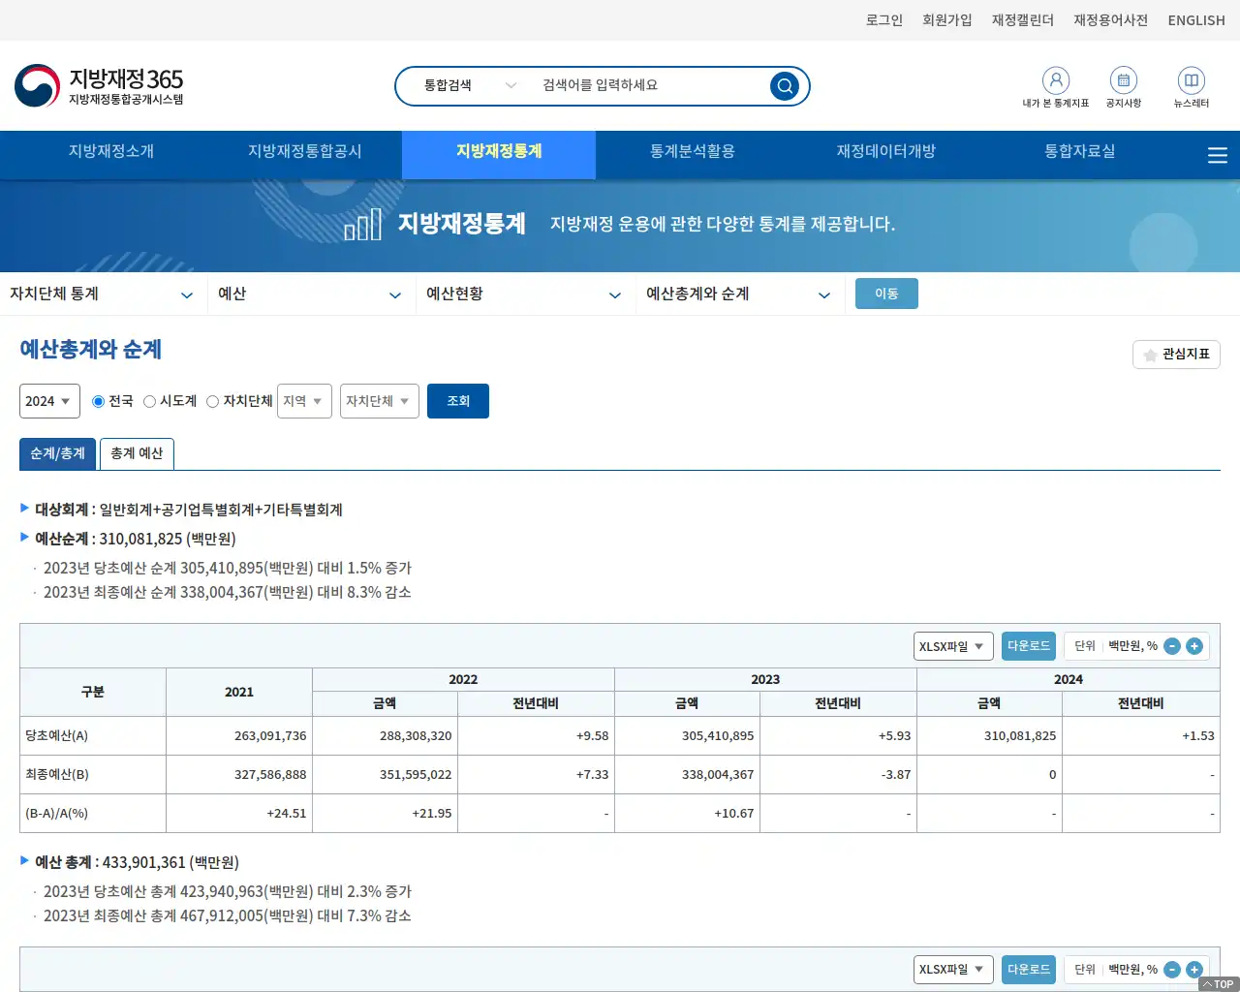
Task: Switch to 총계 예산 tab
Action: (137, 453)
